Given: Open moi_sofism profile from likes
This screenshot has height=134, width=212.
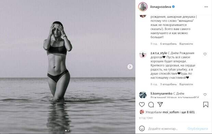Looking at the screenshot, I should click(x=171, y=112).
